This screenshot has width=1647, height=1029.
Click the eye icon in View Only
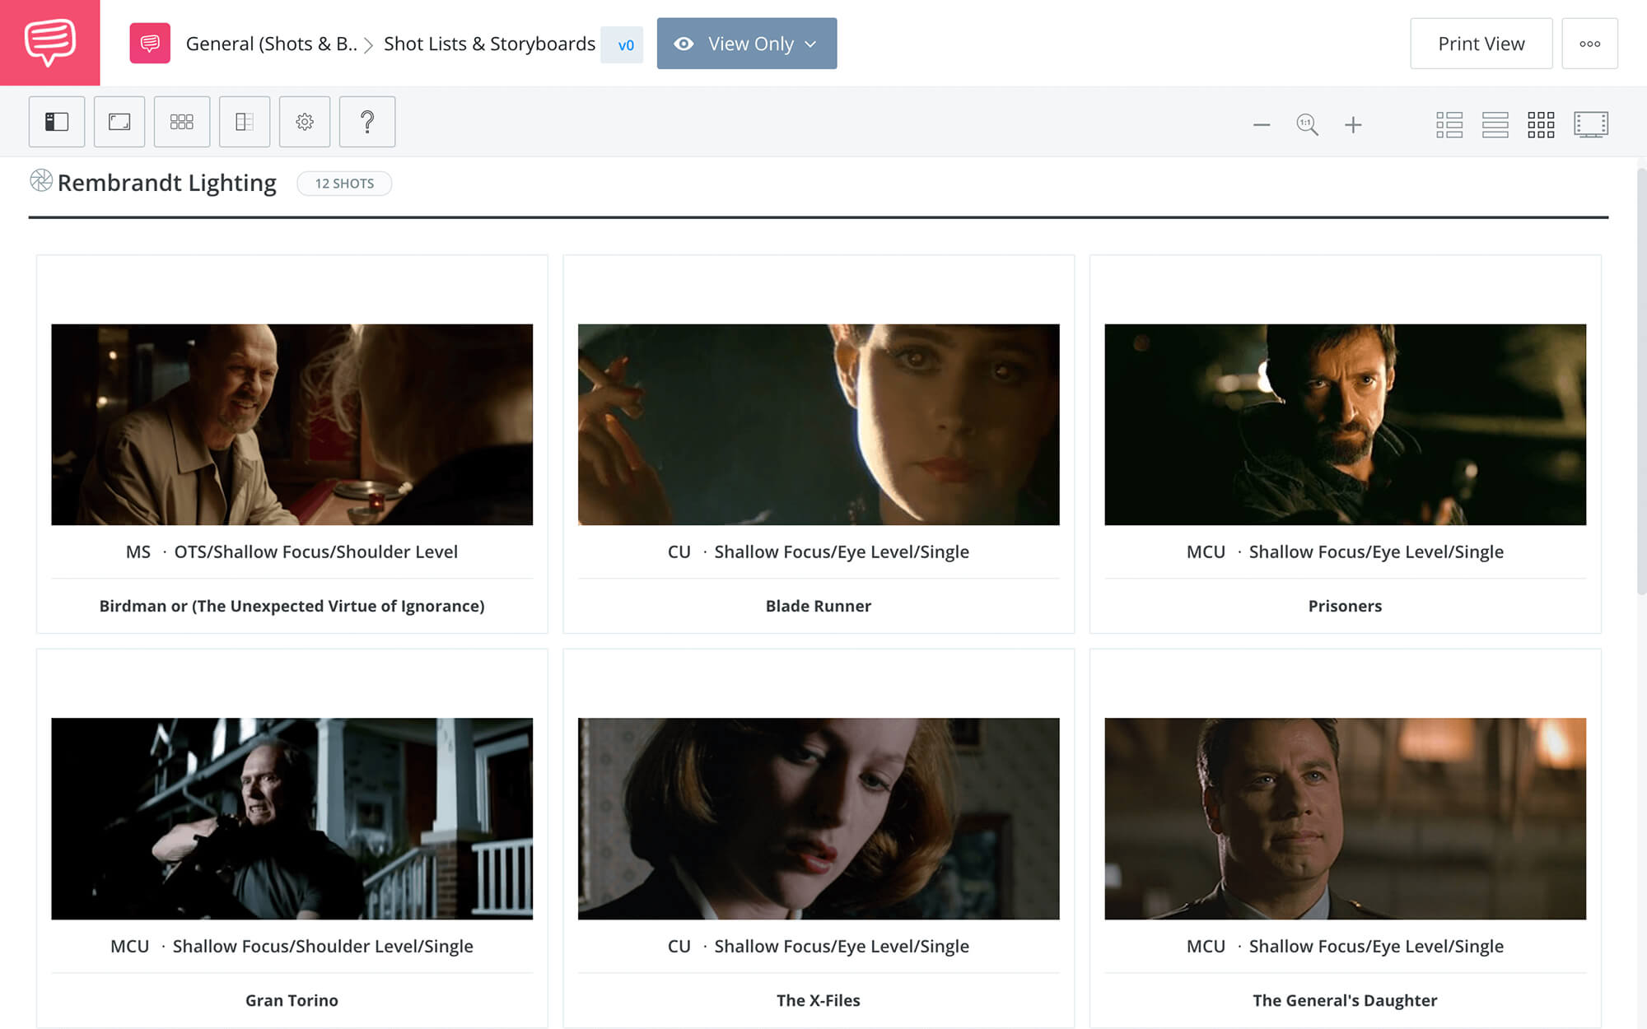pyautogui.click(x=684, y=44)
